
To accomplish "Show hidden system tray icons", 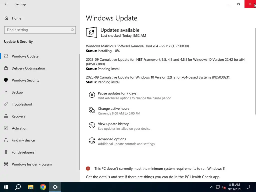I will pyautogui.click(x=211, y=187).
